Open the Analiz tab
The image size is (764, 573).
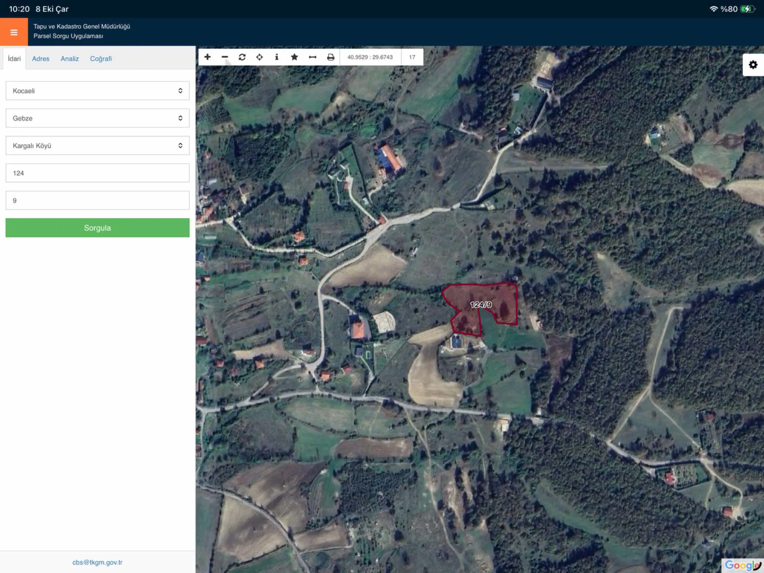click(x=70, y=58)
